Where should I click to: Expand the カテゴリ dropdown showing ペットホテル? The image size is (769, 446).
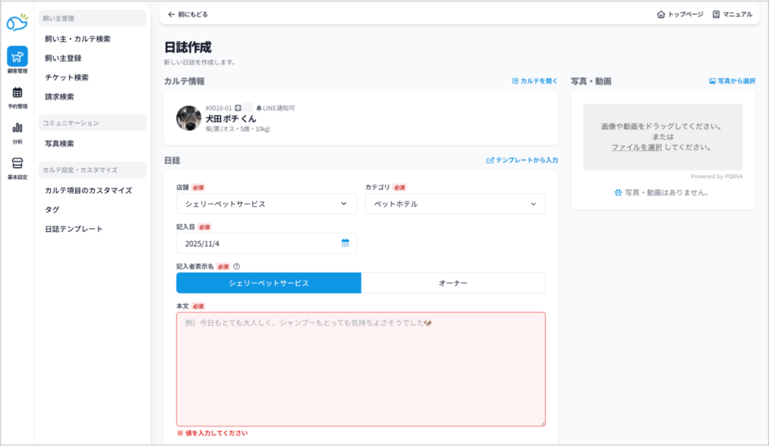coord(455,203)
